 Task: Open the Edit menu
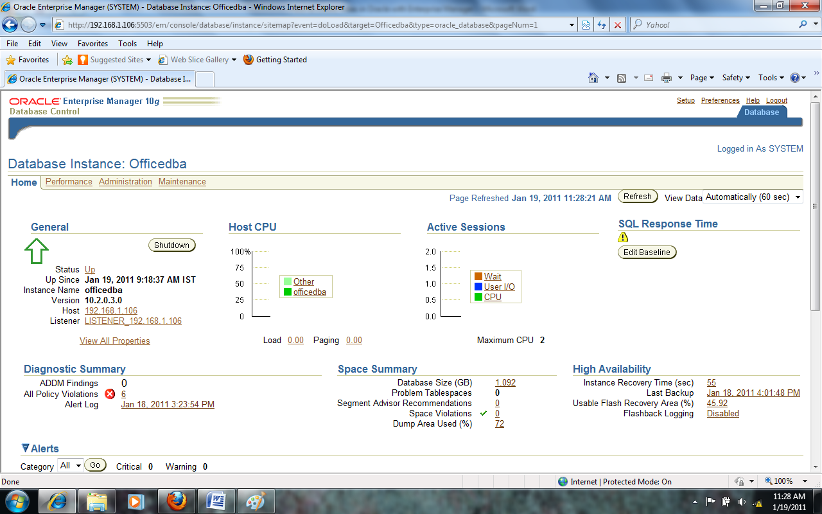(35, 44)
